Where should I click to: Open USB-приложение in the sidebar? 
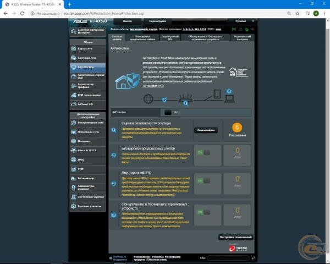pos(87,95)
